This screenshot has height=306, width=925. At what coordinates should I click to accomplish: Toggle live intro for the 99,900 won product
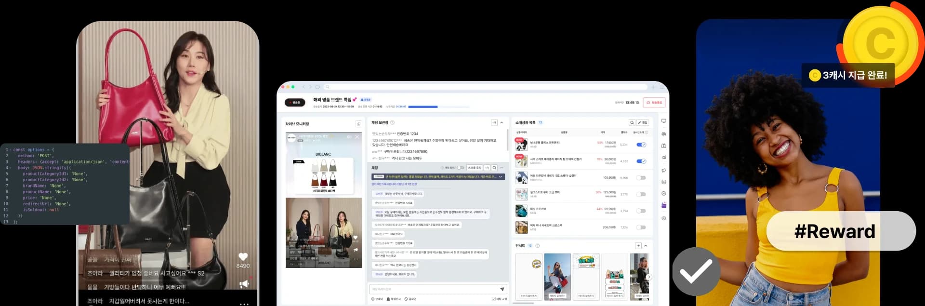(641, 211)
